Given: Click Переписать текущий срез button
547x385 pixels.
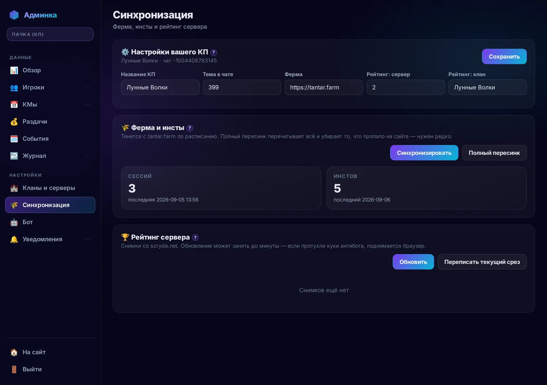Looking at the screenshot, I should coord(482,262).
